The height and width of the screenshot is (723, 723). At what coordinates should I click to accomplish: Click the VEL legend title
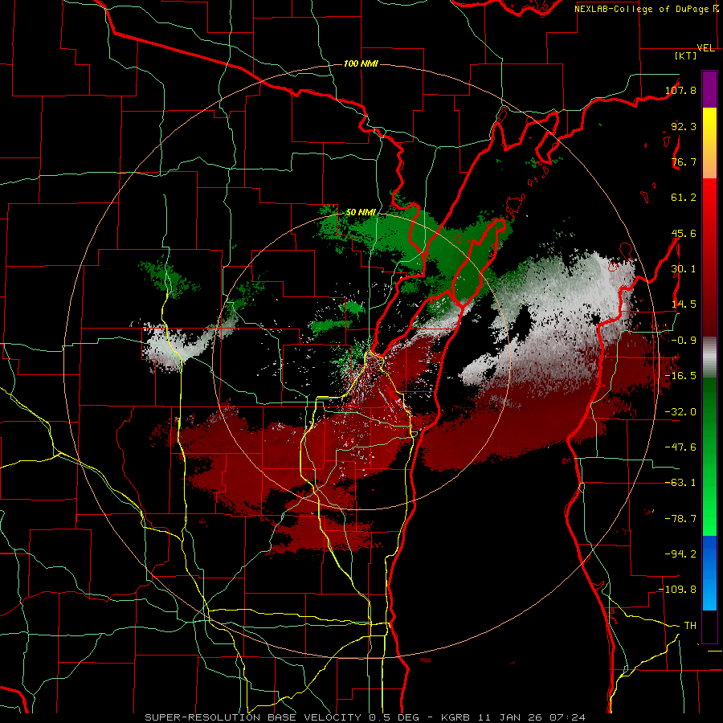click(x=706, y=48)
